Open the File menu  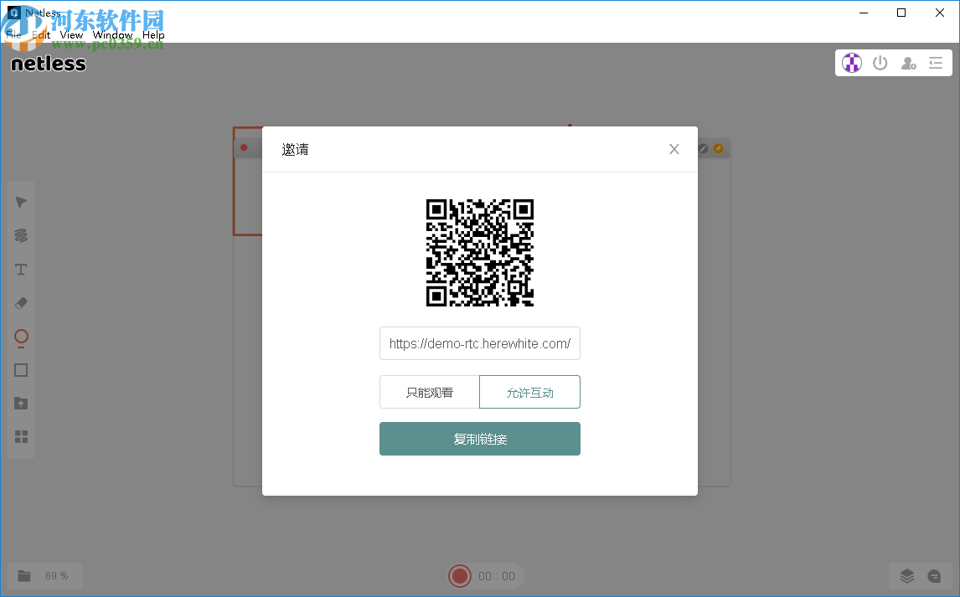13,35
